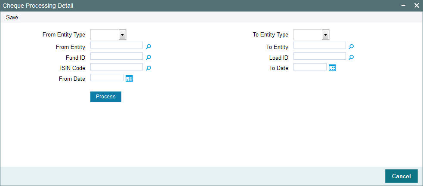Open search lookup for From Entity
Screen dimensions: 423x186
coord(148,46)
